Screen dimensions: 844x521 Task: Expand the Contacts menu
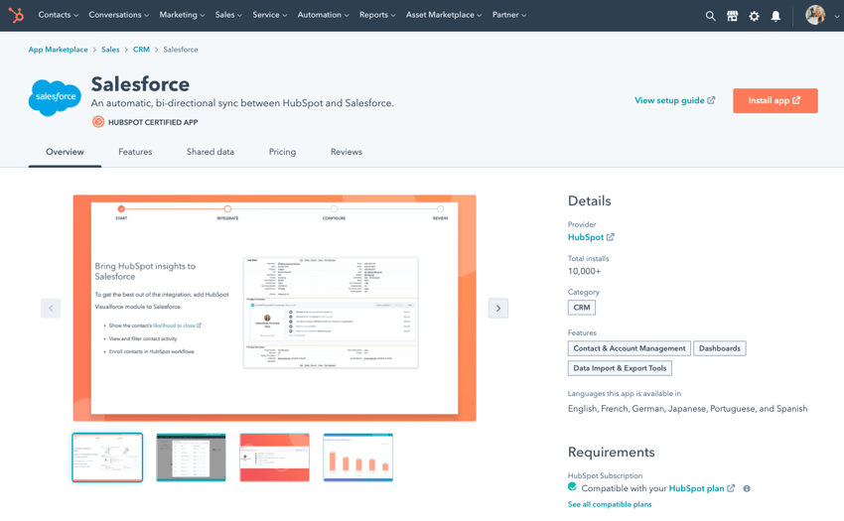59,15
